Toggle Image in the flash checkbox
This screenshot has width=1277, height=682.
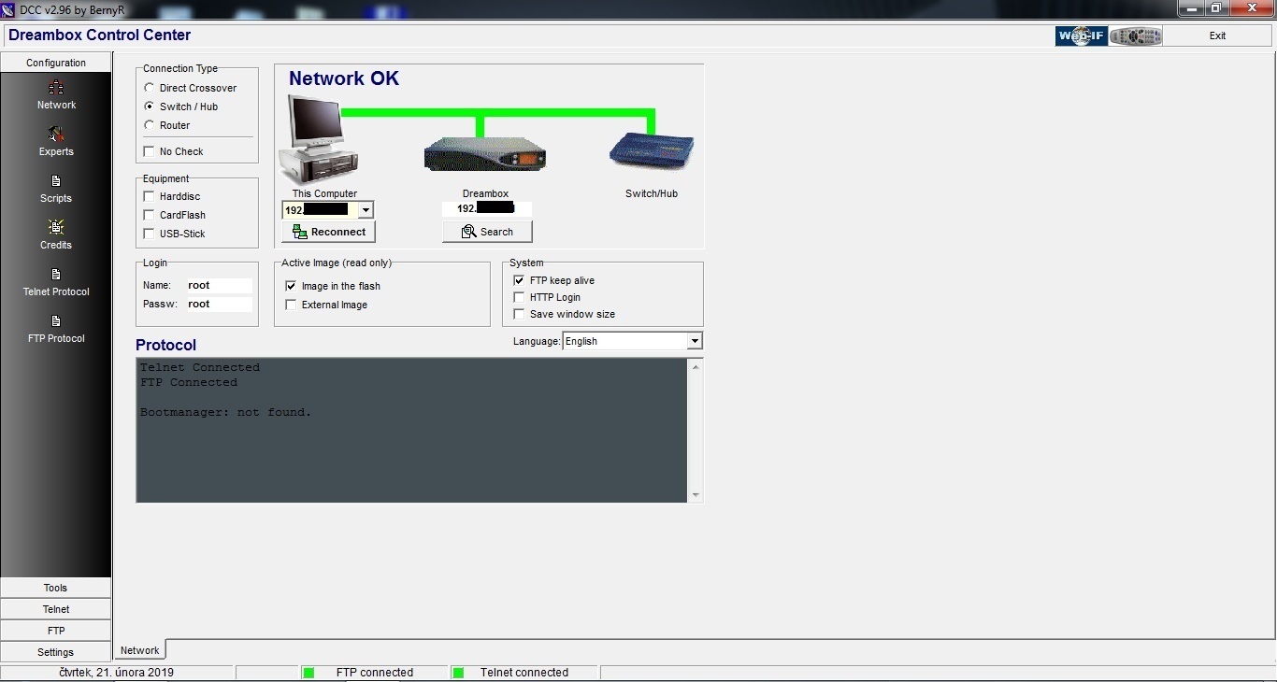point(291,286)
